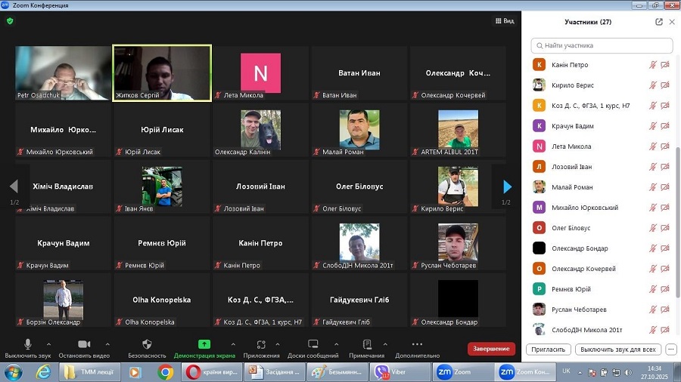
Task: Toggle microphone mute for Канін Петро in list
Action: (652, 65)
